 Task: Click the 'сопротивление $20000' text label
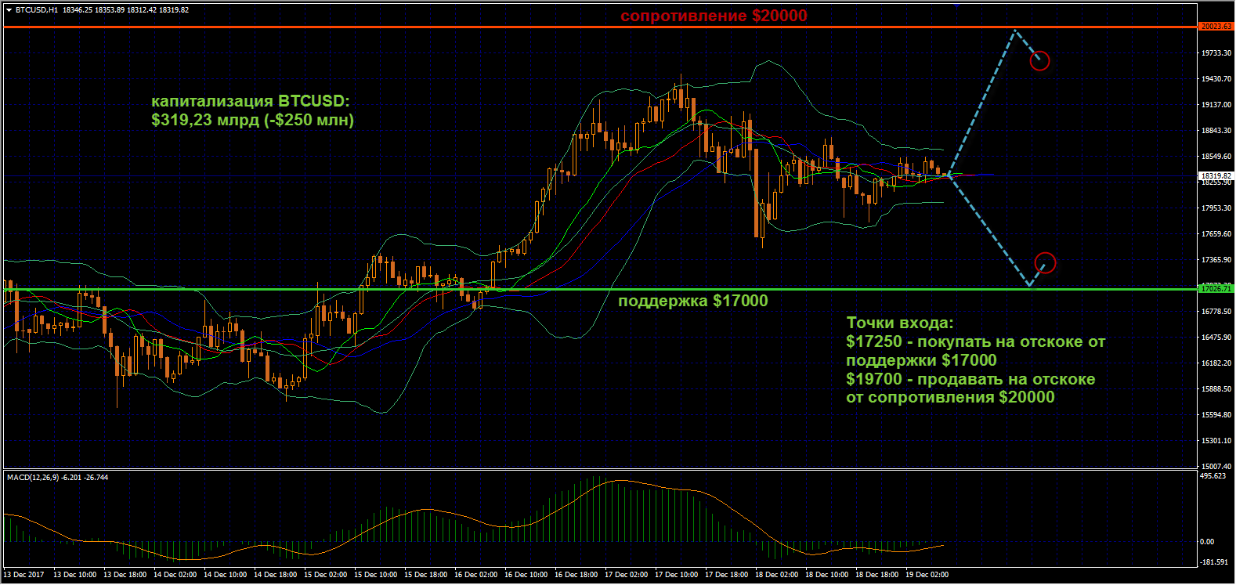tap(714, 16)
